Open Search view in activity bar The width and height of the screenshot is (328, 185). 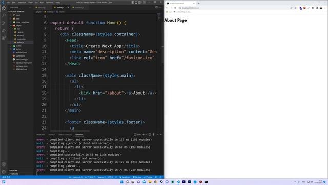coord(4,16)
